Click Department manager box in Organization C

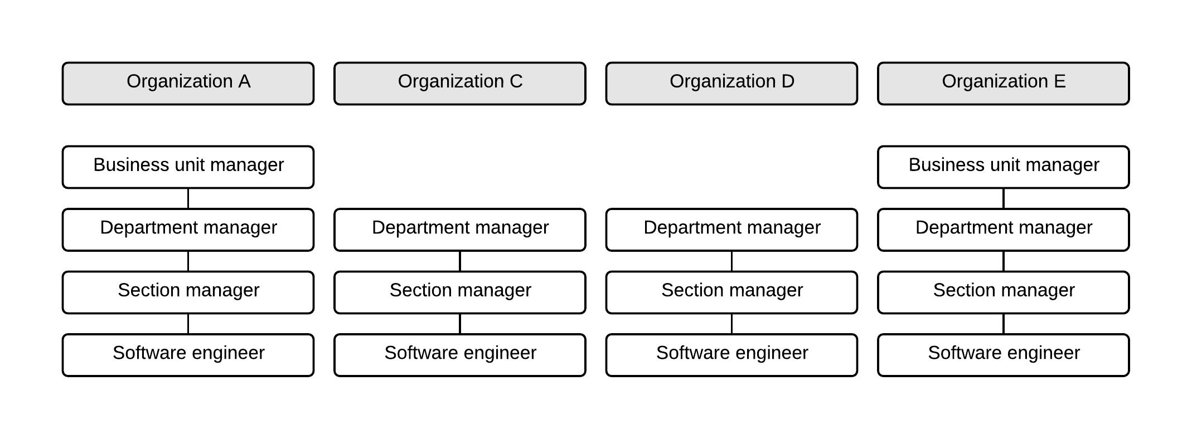(460, 230)
